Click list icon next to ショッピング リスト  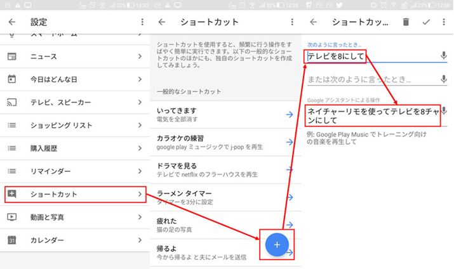point(12,125)
